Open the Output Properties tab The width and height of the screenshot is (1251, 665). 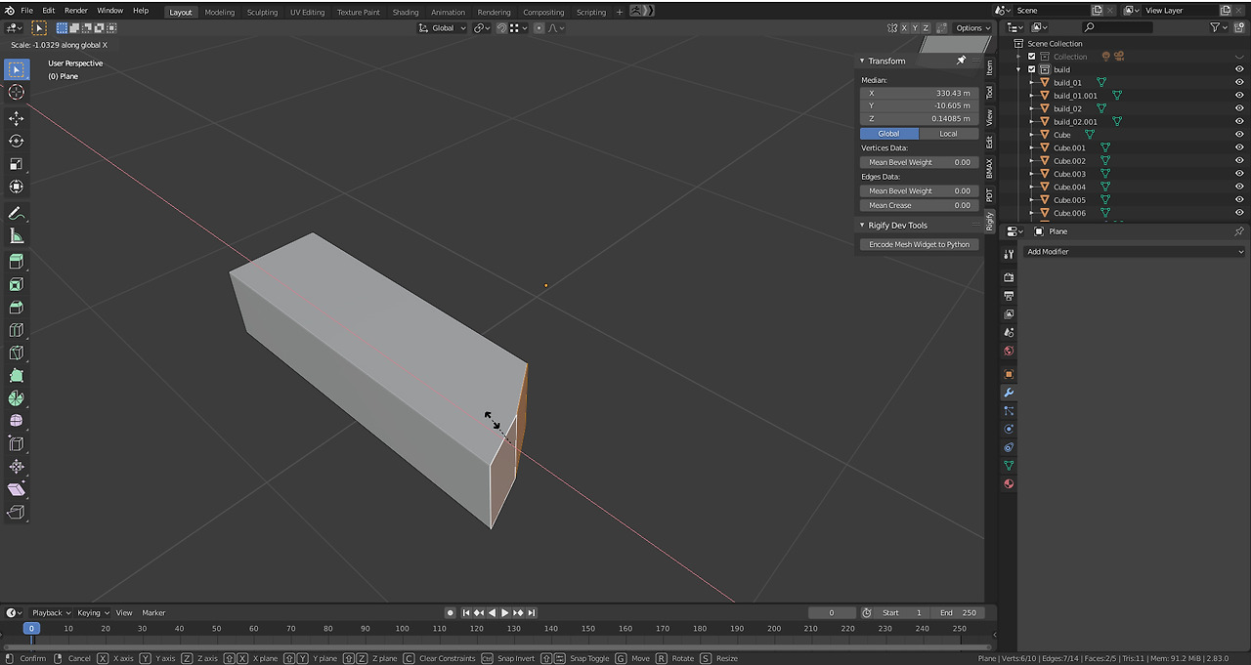[1009, 295]
